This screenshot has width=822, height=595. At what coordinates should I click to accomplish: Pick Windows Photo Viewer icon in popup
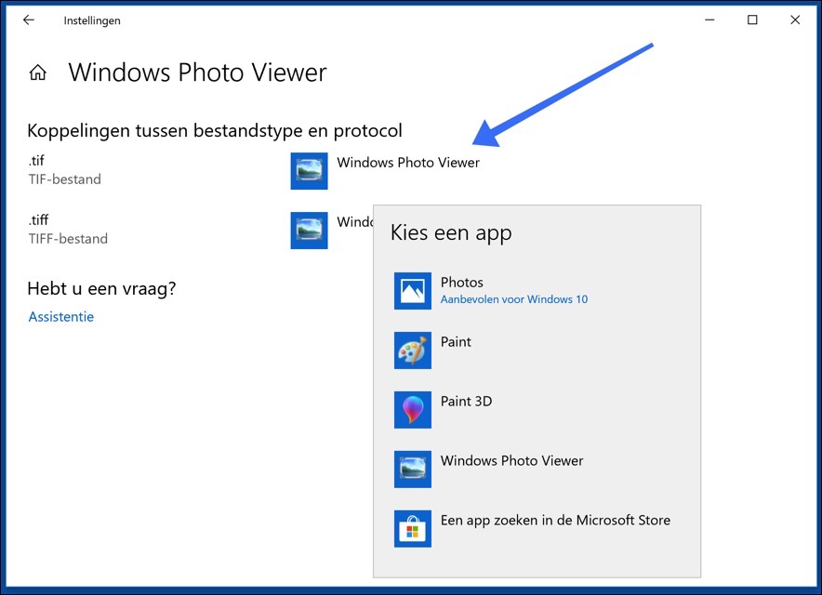[x=413, y=469]
